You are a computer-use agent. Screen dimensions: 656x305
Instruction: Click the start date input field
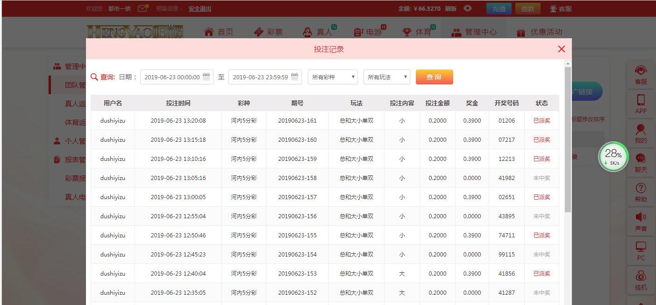coord(177,77)
